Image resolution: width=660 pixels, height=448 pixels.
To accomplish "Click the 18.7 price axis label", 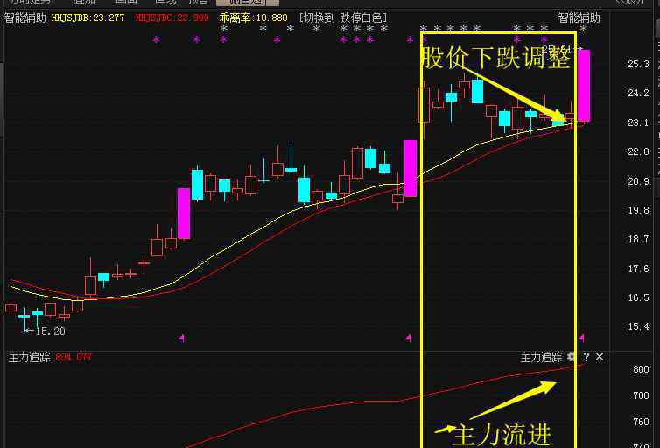I will click(x=638, y=240).
